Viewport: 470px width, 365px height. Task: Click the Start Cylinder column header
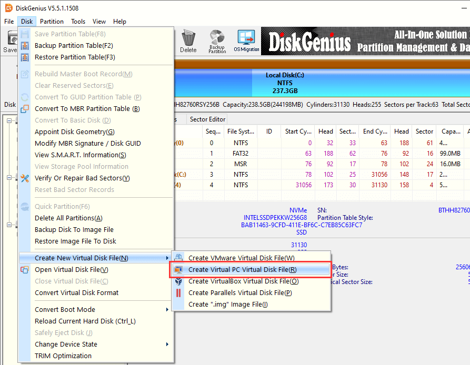coord(298,131)
